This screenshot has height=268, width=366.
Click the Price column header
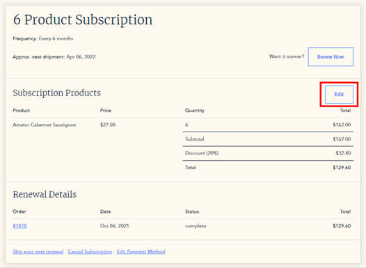[x=106, y=111]
